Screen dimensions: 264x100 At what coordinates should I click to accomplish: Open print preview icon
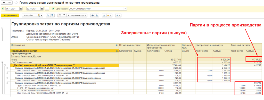click(97, 15)
